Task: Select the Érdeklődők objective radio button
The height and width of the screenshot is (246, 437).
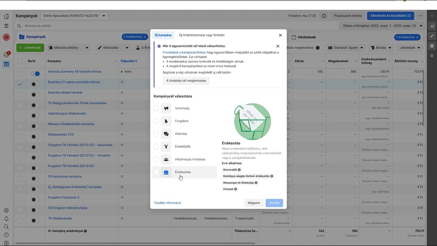Action: [156, 147]
